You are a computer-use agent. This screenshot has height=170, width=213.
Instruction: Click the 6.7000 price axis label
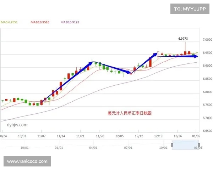point(207,118)
